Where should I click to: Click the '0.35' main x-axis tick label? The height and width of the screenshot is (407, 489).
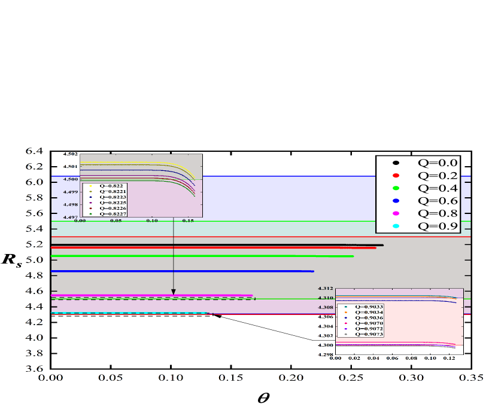[472, 378]
